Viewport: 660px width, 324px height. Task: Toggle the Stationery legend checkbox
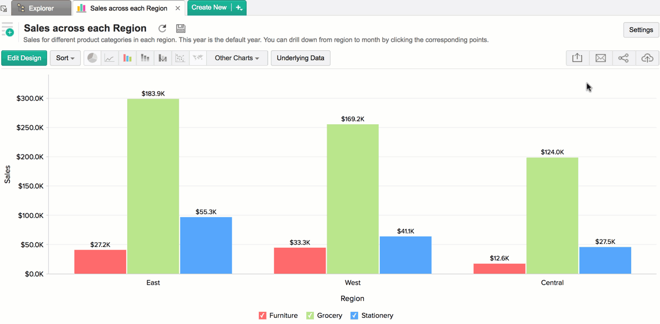[354, 316]
